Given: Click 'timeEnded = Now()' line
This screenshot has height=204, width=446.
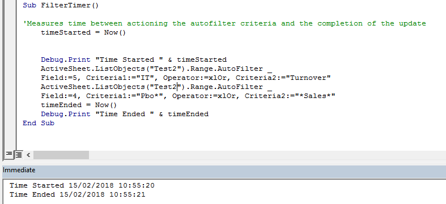Looking at the screenshot, I should click(x=79, y=105).
